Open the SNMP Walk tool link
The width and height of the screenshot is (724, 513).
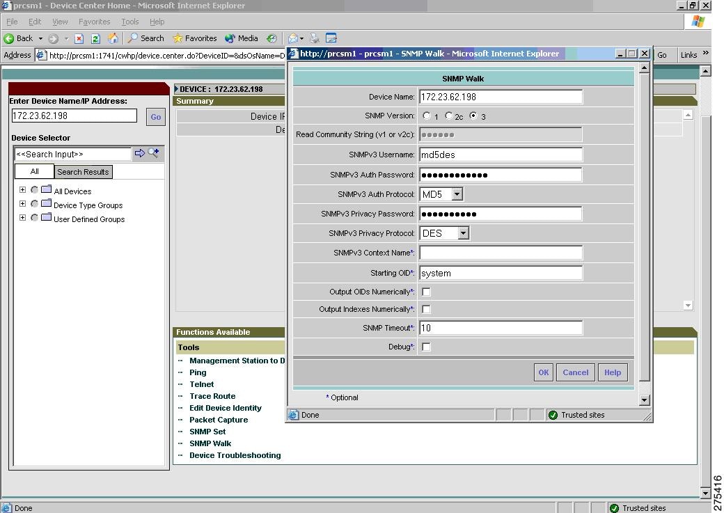(210, 443)
